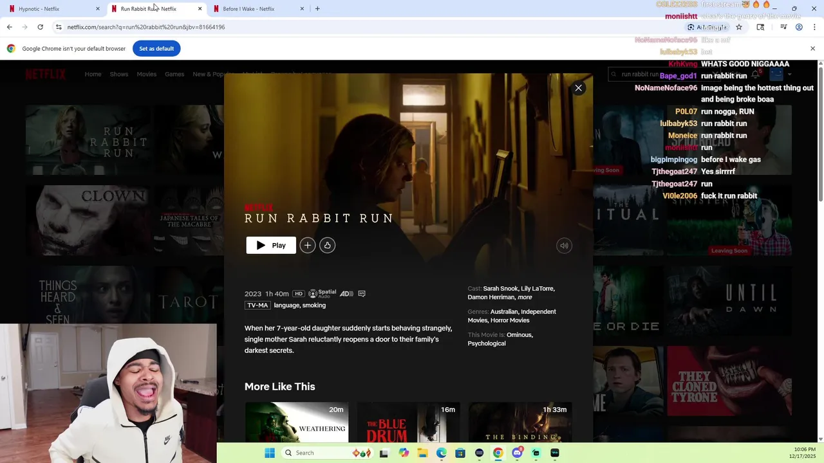This screenshot has height=463, width=824.
Task: Browse the Horror Movies genre
Action: [x=510, y=320]
